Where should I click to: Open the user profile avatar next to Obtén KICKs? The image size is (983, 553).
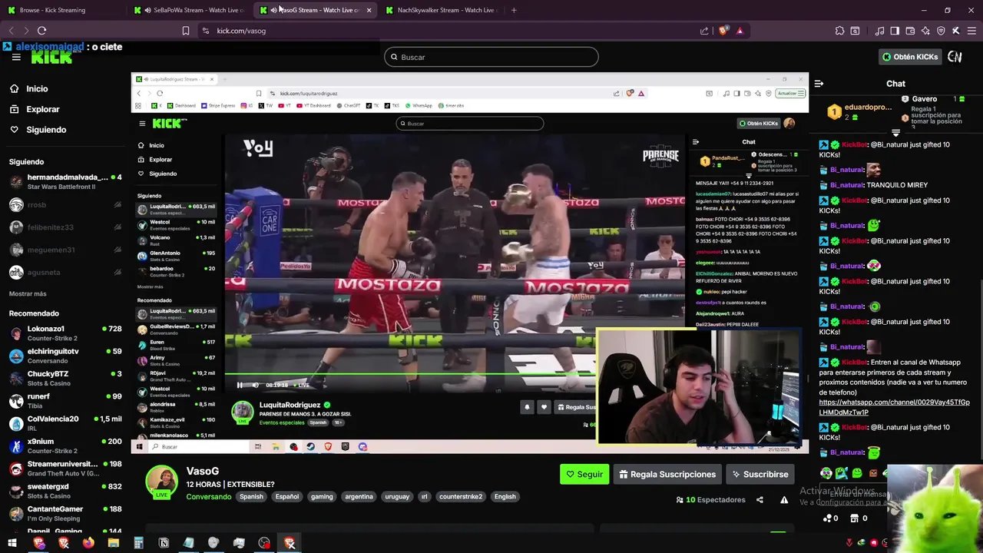pyautogui.click(x=955, y=57)
